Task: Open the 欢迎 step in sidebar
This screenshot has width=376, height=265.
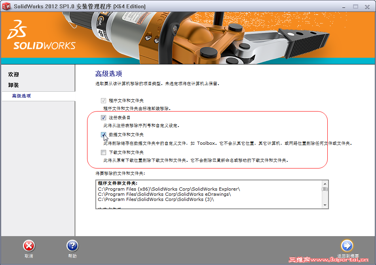Action: pos(13,74)
